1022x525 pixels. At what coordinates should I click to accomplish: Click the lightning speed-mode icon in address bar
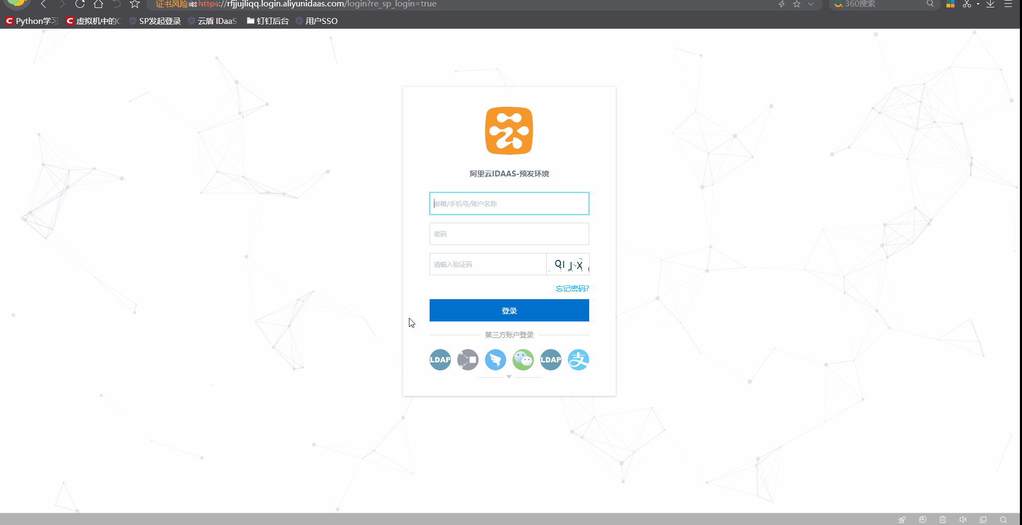click(782, 4)
